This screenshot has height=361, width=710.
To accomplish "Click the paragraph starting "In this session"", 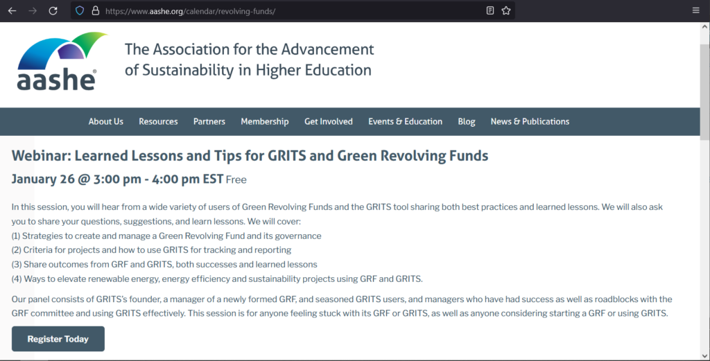I will coord(337,214).
